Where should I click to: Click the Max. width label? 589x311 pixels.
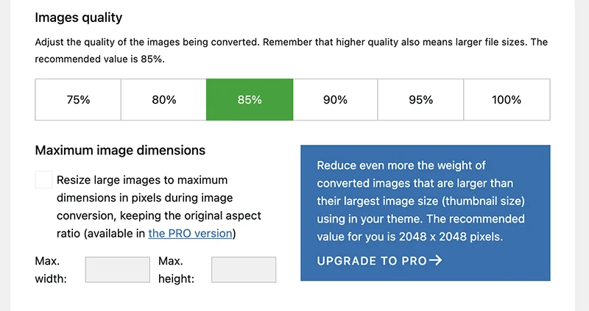click(48, 270)
